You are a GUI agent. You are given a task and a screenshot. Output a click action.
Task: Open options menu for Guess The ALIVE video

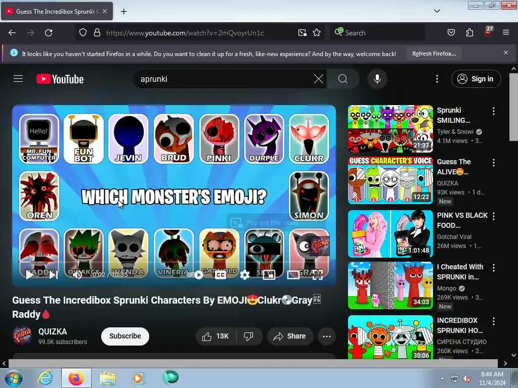point(494,163)
